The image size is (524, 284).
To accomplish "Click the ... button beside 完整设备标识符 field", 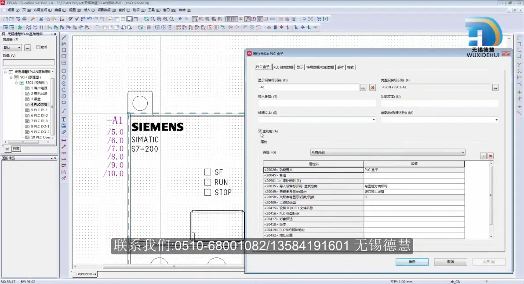I will coord(495,87).
